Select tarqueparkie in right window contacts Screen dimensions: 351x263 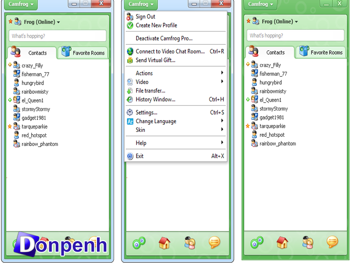tap(272, 126)
